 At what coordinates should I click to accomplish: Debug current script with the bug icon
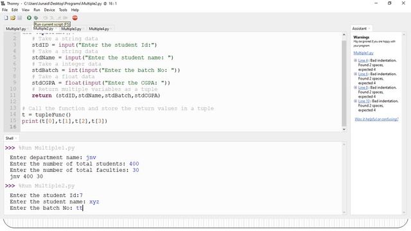pyautogui.click(x=36, y=18)
